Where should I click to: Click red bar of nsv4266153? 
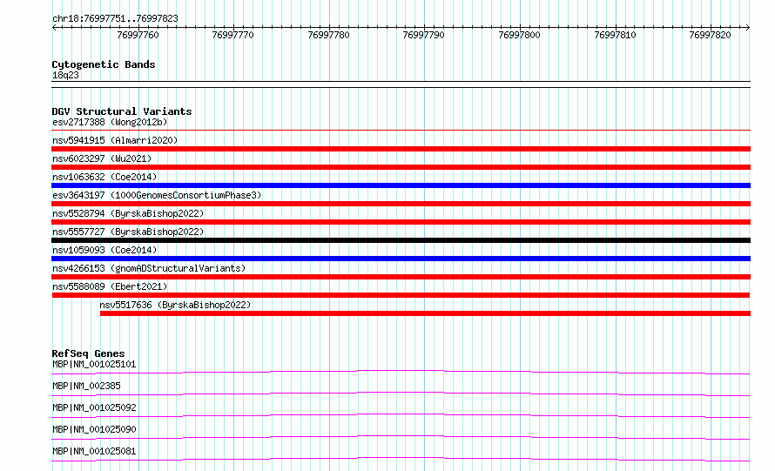[401, 277]
